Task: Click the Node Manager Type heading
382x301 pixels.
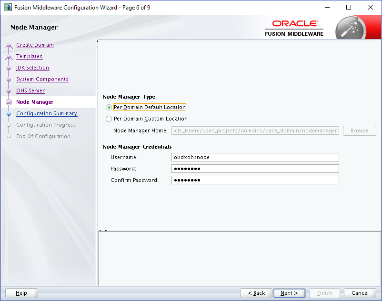Action: (129, 97)
